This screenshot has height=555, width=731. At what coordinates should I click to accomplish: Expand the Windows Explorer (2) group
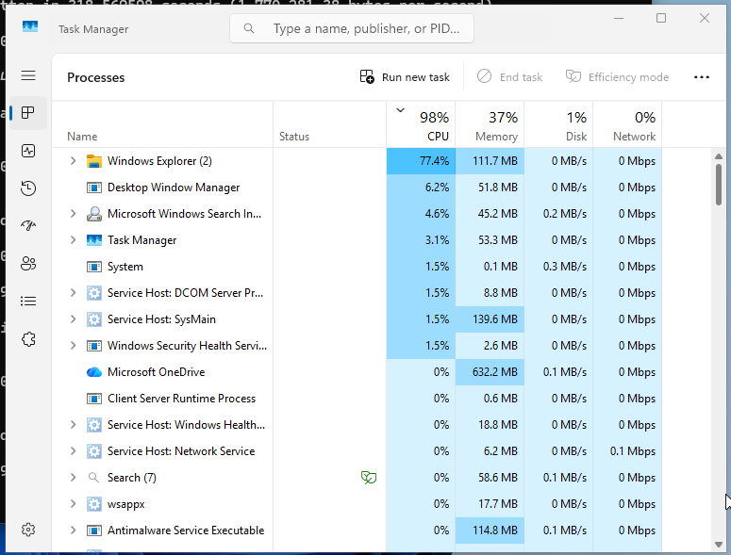click(x=74, y=160)
